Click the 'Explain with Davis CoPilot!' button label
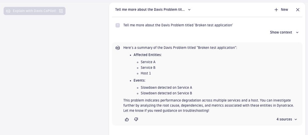 35,11
